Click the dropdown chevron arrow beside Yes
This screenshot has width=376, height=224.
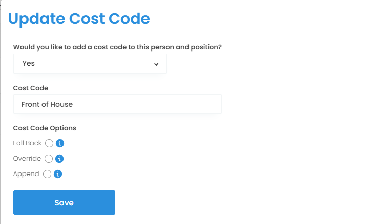(156, 64)
